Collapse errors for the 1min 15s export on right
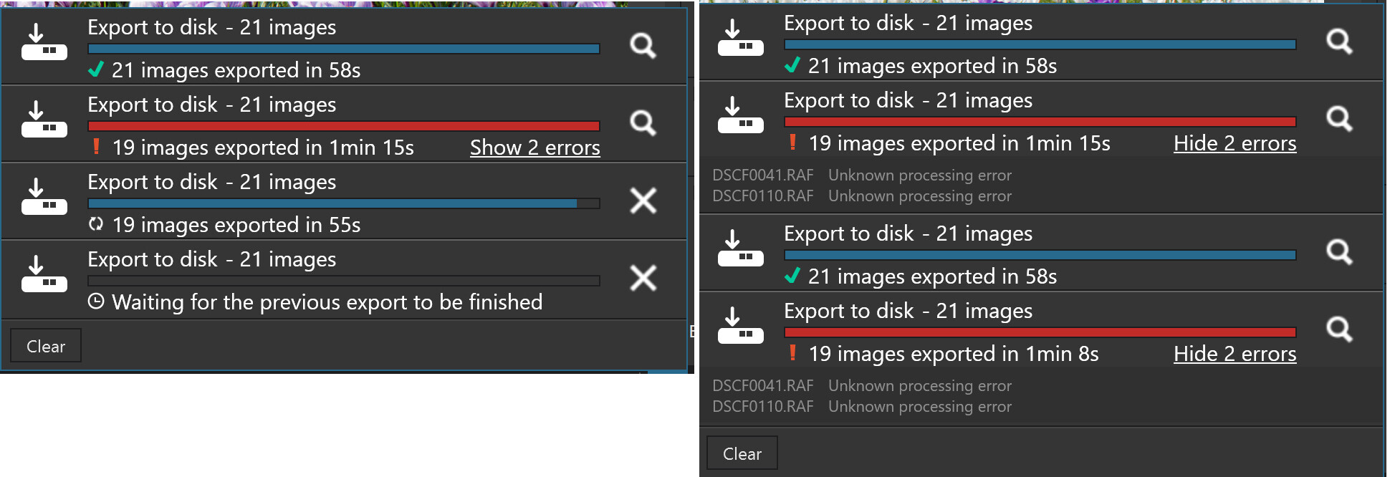 click(1235, 143)
